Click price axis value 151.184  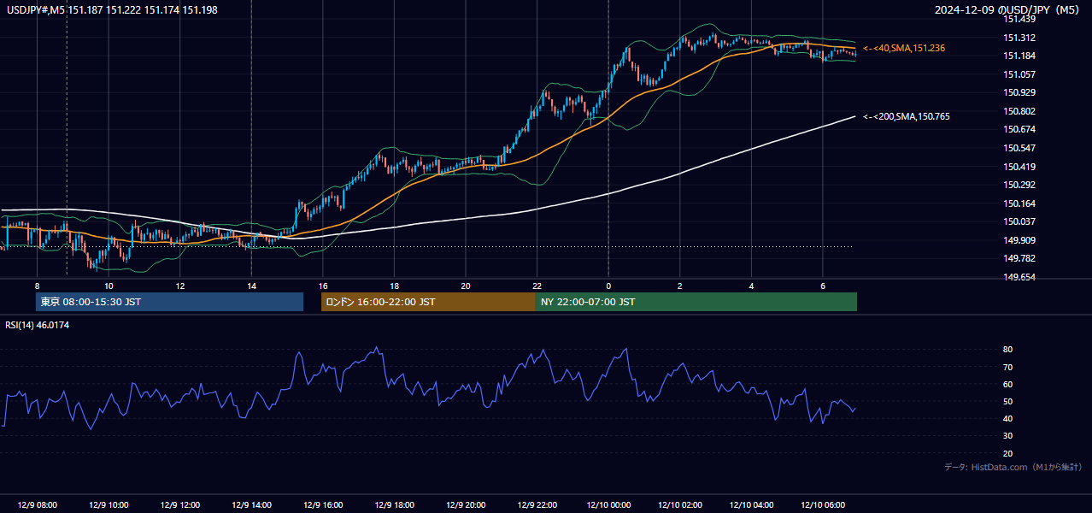tap(1019, 56)
